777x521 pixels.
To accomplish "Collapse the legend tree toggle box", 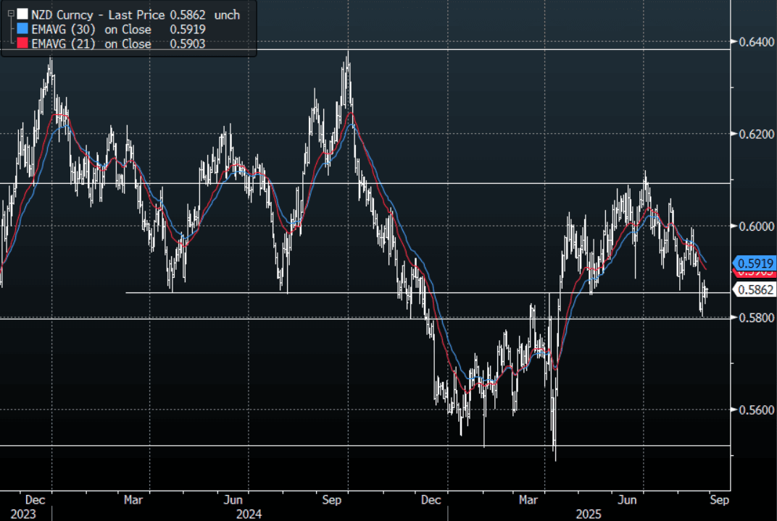I will pyautogui.click(x=10, y=14).
